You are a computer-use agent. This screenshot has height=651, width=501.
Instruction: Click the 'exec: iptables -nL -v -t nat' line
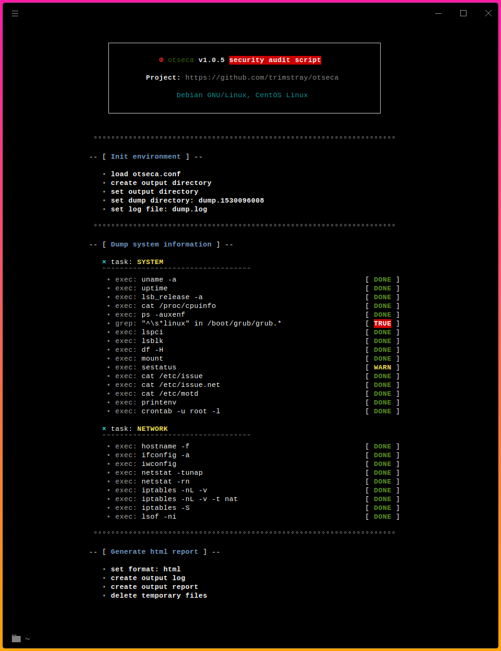(x=176, y=499)
